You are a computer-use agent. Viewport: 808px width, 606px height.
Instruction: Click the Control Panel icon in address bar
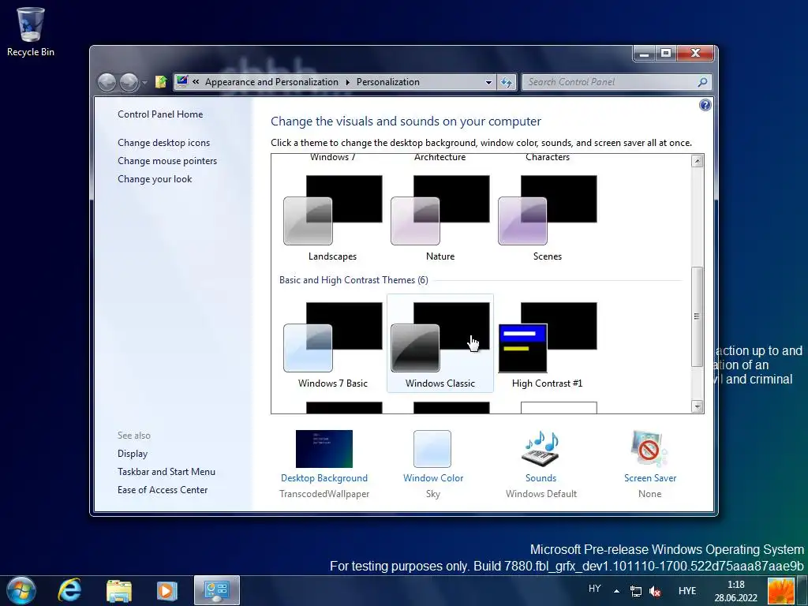coord(182,81)
